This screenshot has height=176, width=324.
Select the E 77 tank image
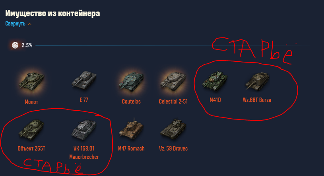(x=84, y=80)
